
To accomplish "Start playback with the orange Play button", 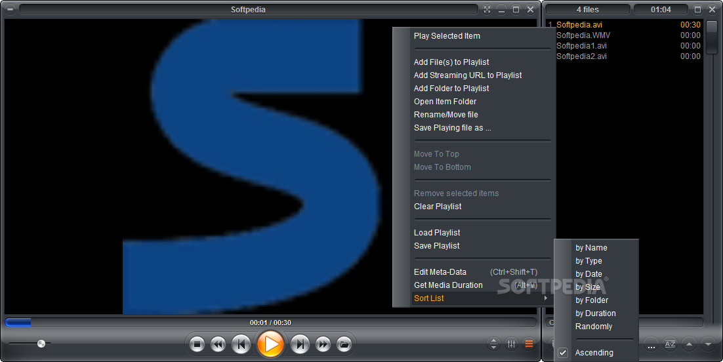I will 271,344.
